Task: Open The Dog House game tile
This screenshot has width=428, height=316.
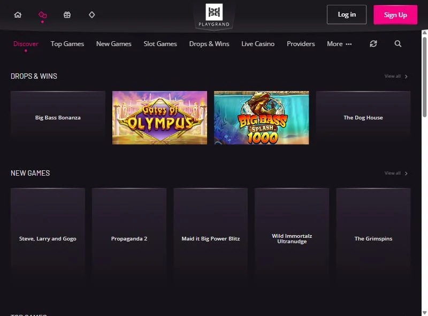Action: point(363,117)
